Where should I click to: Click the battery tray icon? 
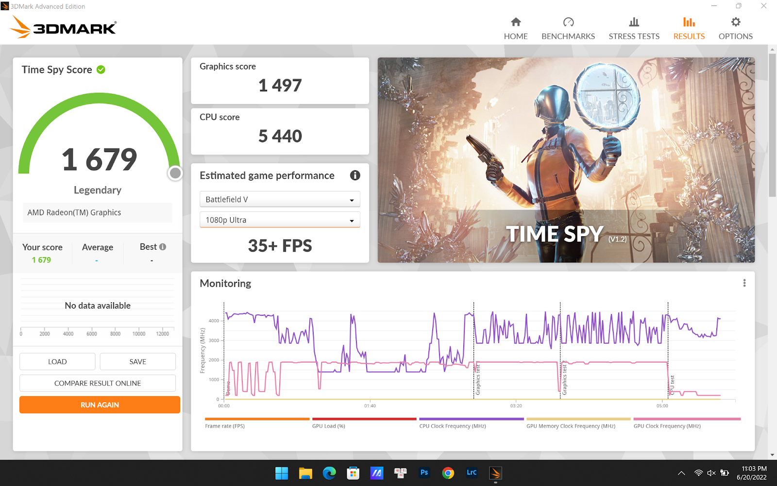click(725, 473)
